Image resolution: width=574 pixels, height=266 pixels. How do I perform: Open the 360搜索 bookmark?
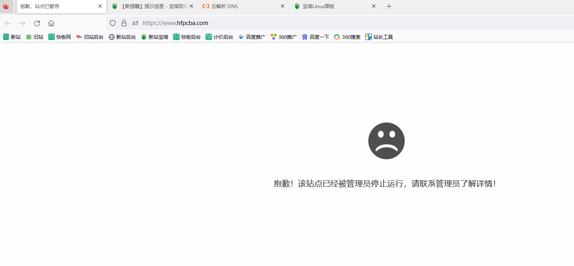click(347, 37)
